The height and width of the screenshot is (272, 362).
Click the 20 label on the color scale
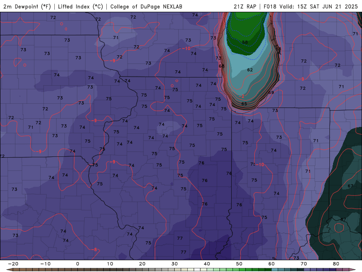pyautogui.click(x=142, y=264)
